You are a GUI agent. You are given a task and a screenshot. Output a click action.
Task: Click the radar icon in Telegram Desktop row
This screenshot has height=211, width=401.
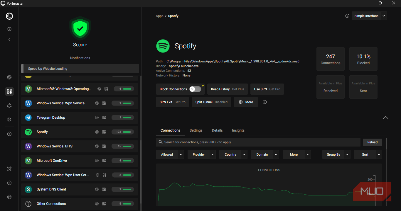(x=97, y=118)
